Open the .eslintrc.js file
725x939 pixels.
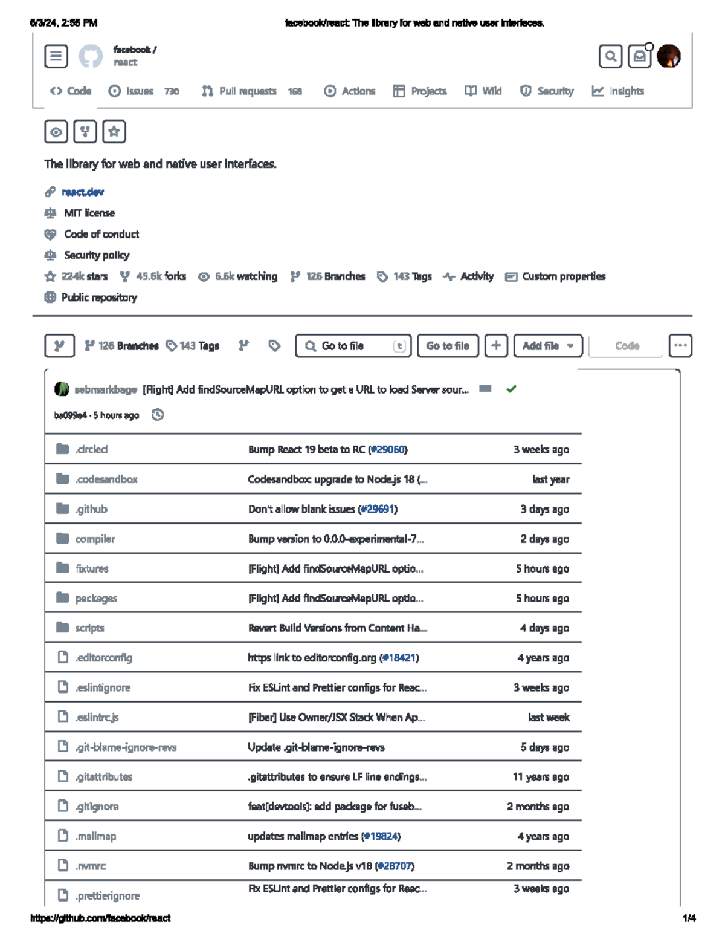click(x=97, y=717)
